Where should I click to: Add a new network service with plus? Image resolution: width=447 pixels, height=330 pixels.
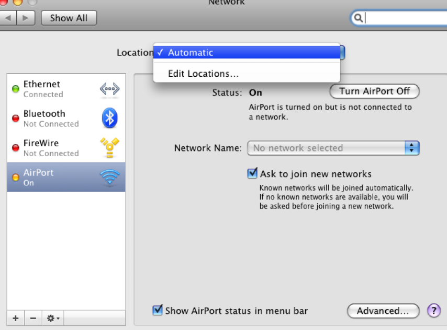click(16, 318)
